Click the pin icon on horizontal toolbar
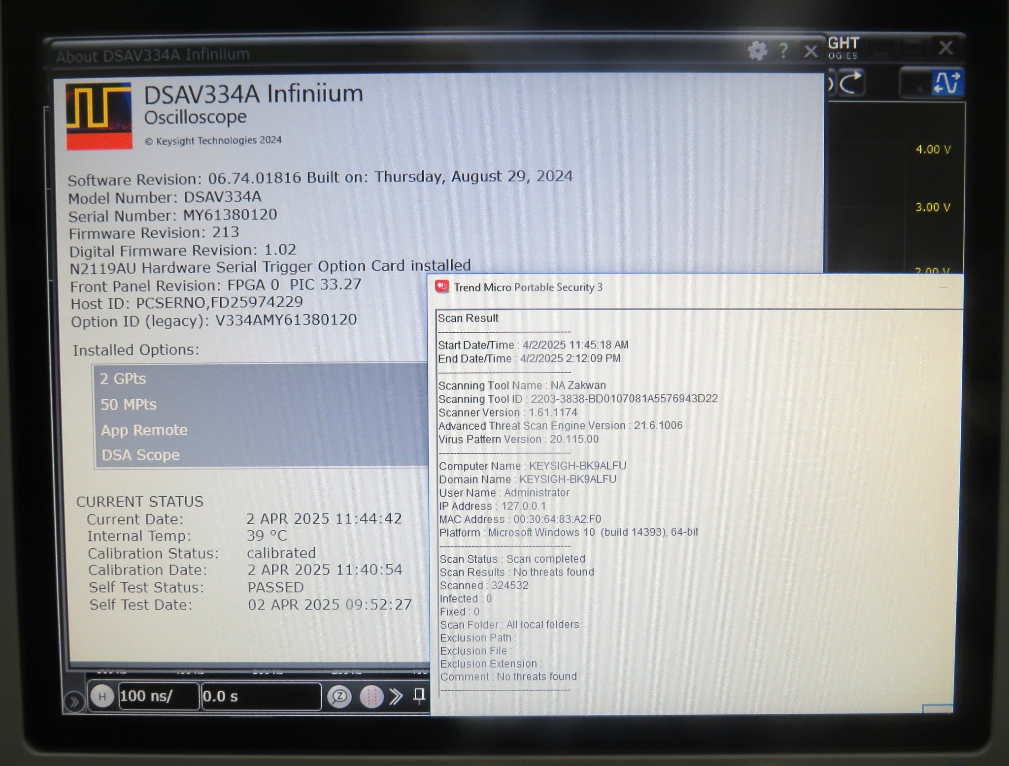 419,696
